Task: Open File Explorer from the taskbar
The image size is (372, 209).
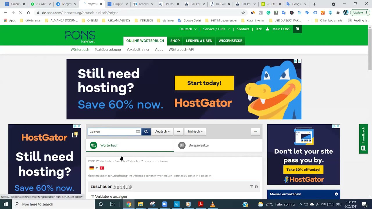Action: [x=141, y=204]
